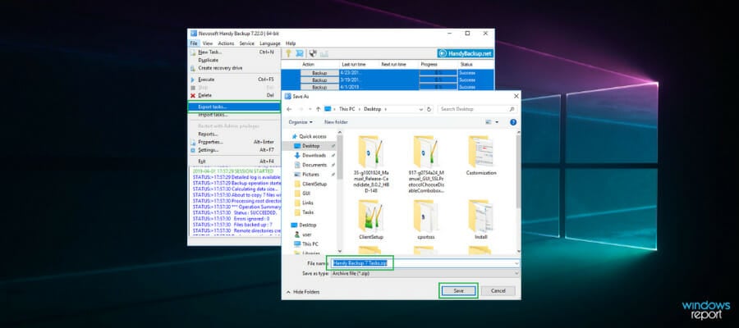
Task: Open the Organize dropdown menu
Action: [x=301, y=122]
